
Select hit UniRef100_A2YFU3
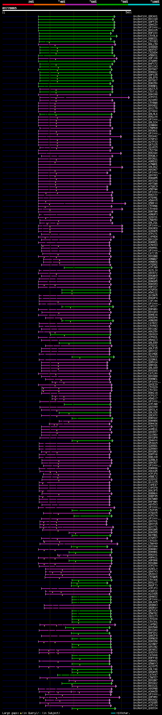[x=145, y=142]
